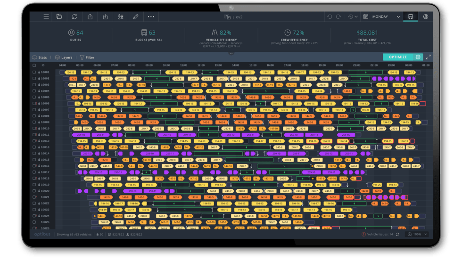The image size is (462, 260).
Task: Tick the checkbox for row 10004
Action: 34,91
